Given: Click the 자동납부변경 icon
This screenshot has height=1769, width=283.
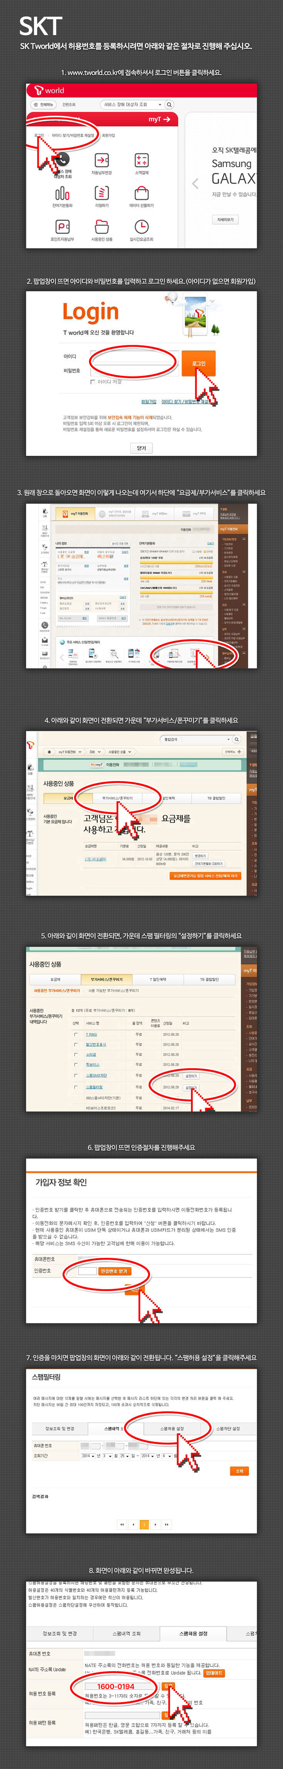Looking at the screenshot, I should (x=101, y=160).
